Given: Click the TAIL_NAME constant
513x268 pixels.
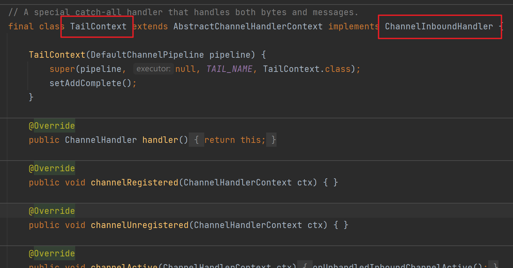Looking at the screenshot, I should (229, 69).
